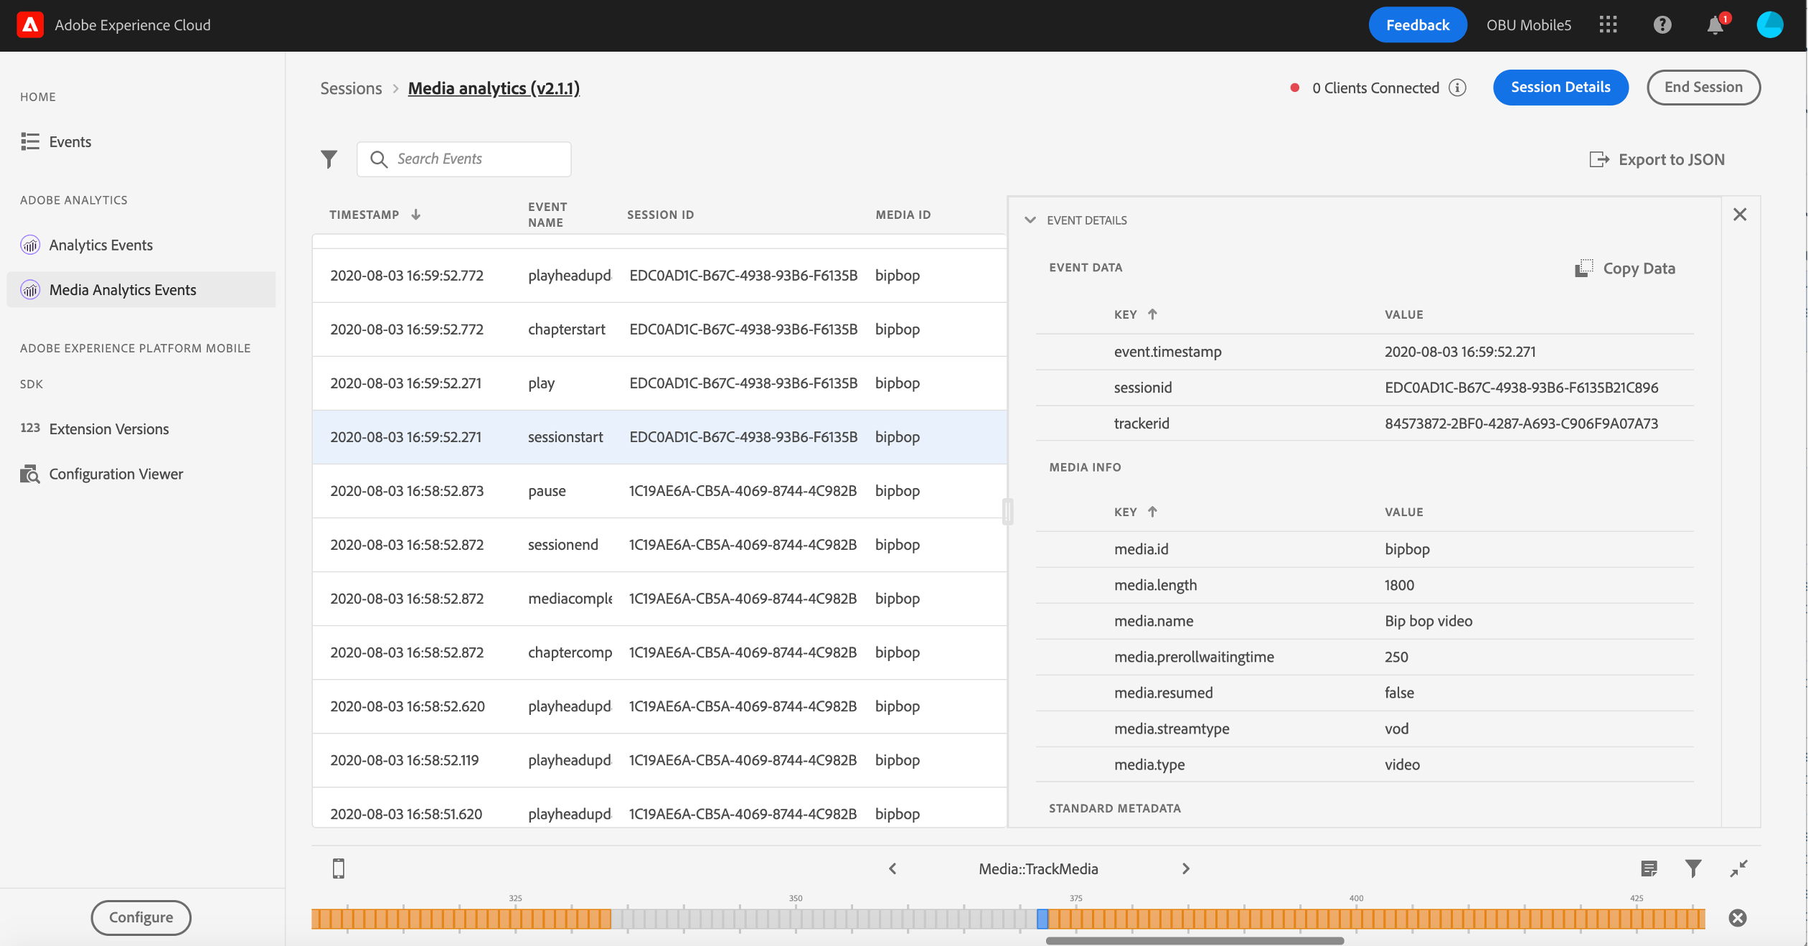Click the device phone icon in timeline bar
The width and height of the screenshot is (1808, 946).
point(339,868)
